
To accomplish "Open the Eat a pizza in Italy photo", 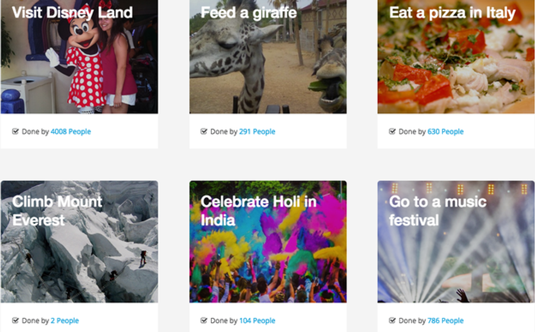I will point(456,66).
